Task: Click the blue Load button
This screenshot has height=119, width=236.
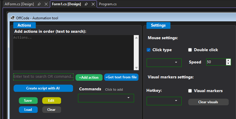Action: (28, 110)
